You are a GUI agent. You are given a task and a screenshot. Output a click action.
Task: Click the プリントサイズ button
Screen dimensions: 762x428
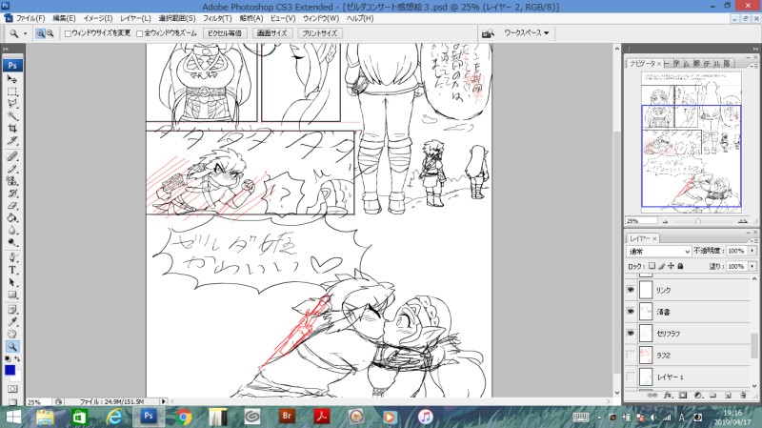319,33
